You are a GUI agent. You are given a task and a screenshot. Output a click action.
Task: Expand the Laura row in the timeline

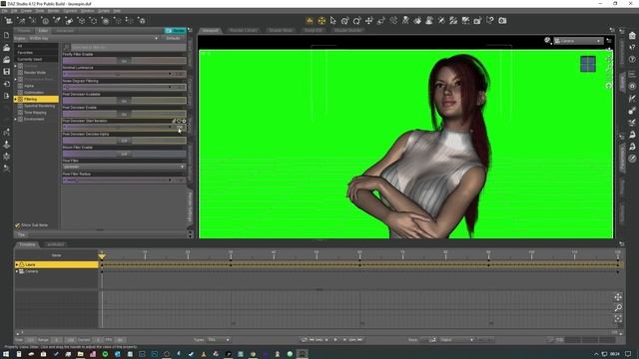(x=17, y=264)
